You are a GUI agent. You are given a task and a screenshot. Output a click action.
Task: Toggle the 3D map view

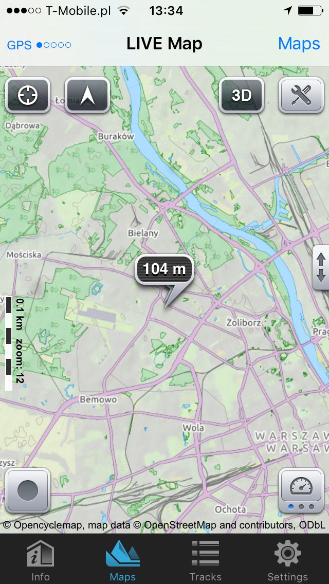coord(242,95)
